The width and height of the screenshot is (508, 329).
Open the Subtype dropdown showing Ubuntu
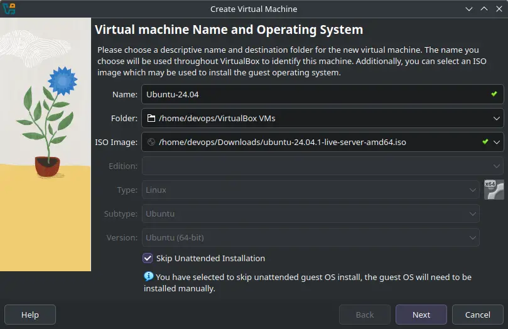tap(310, 213)
